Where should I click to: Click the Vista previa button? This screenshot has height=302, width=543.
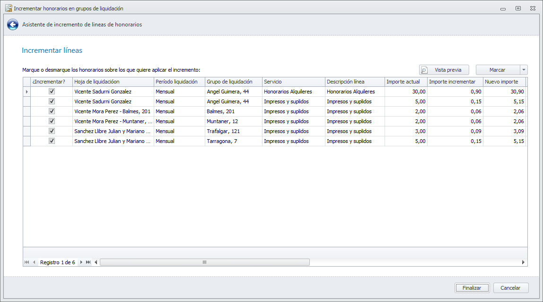(444, 70)
